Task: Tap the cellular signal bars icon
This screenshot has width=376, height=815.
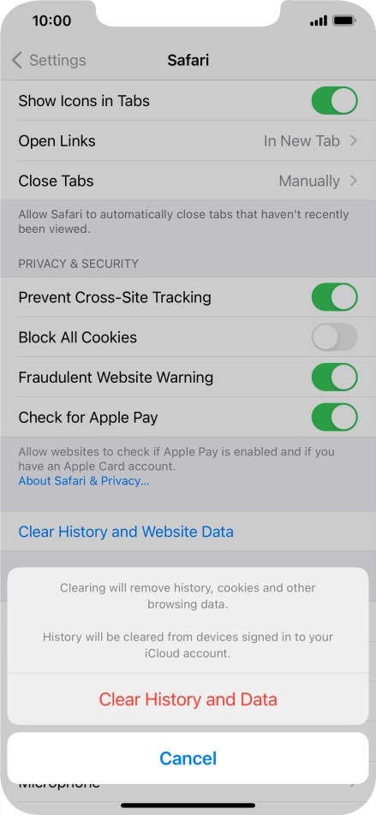Action: coord(319,21)
